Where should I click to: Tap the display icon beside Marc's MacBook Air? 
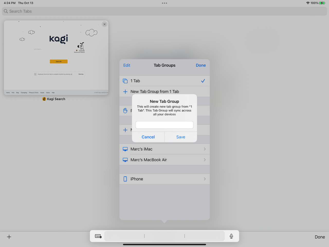point(125,160)
